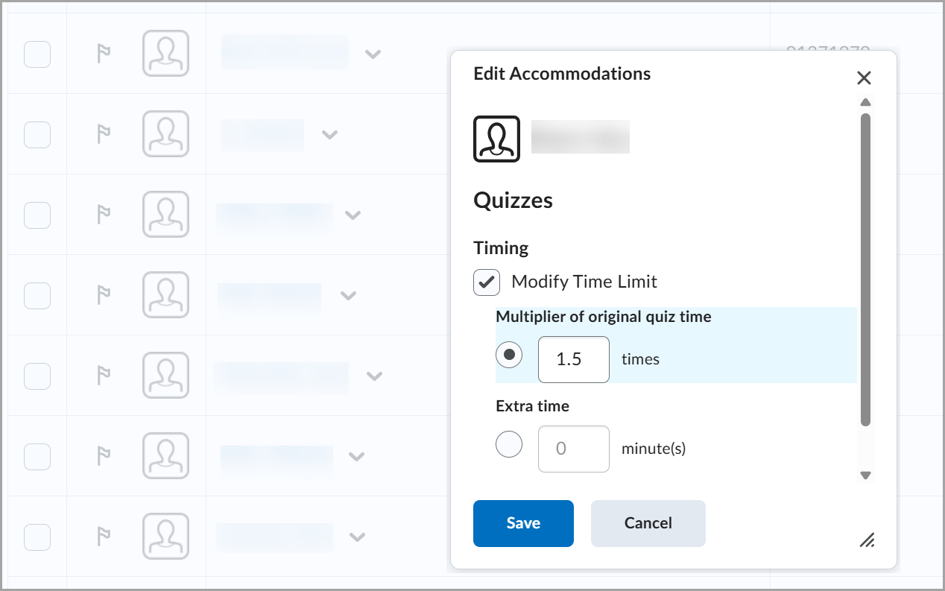Screen dimensions: 945x591
Task: Select the Extra time radio button
Action: [510, 443]
